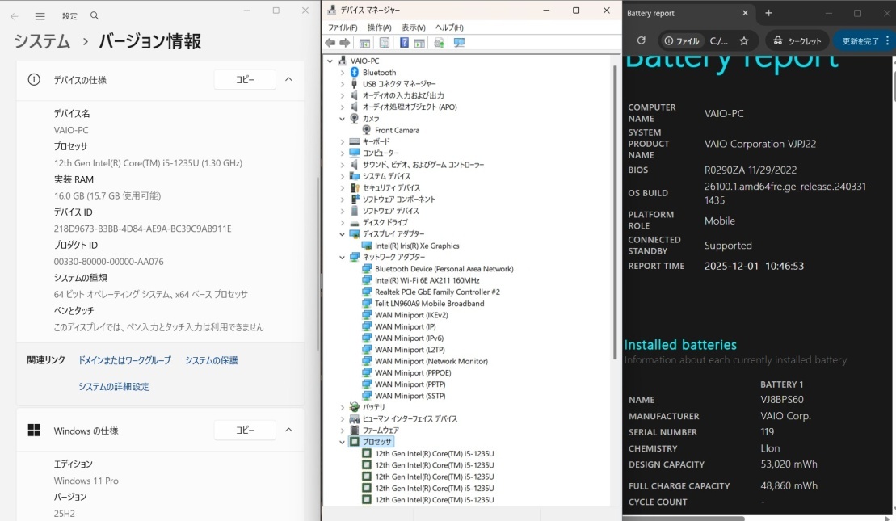Click the シークレット incognito indicator
The height and width of the screenshot is (521, 896).
click(x=797, y=40)
